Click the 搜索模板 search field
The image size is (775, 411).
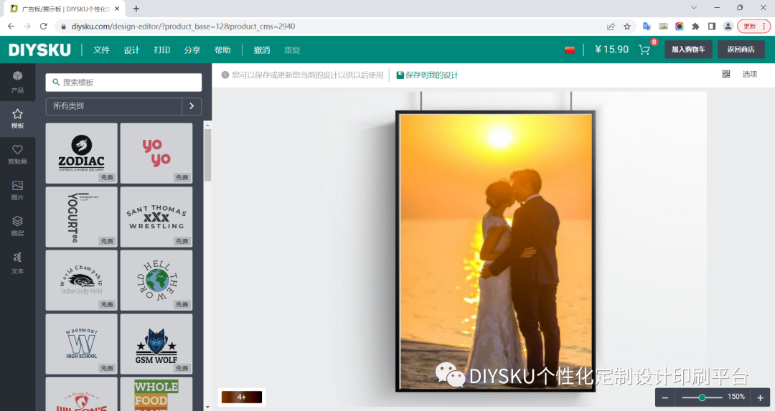123,82
